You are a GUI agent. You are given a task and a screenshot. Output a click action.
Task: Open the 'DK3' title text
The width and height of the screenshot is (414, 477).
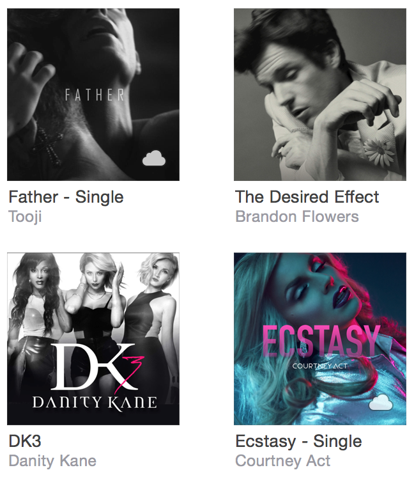click(x=25, y=441)
